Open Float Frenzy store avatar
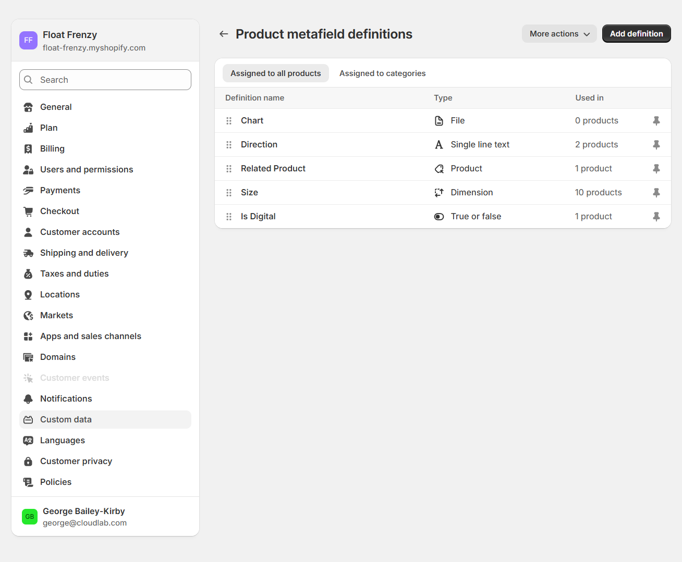The width and height of the screenshot is (682, 562). 28,40
